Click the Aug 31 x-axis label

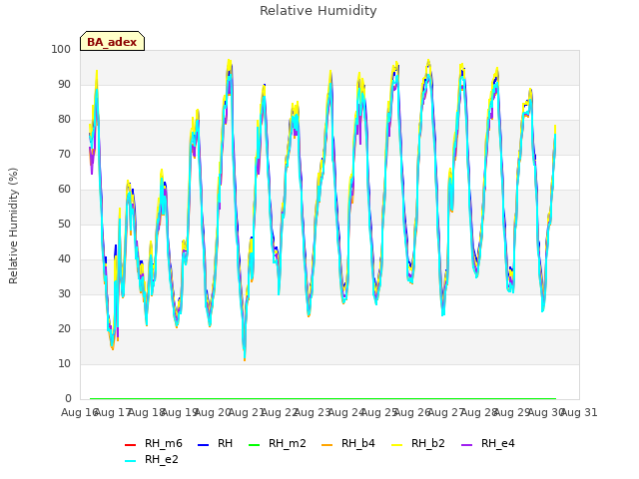tap(579, 412)
